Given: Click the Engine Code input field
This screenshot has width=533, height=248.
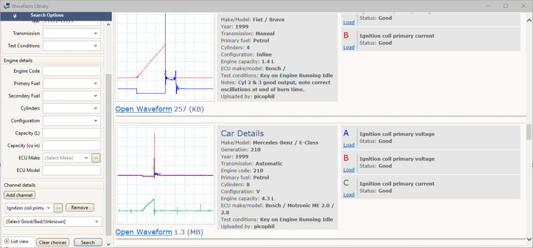Looking at the screenshot, I should click(72, 71).
